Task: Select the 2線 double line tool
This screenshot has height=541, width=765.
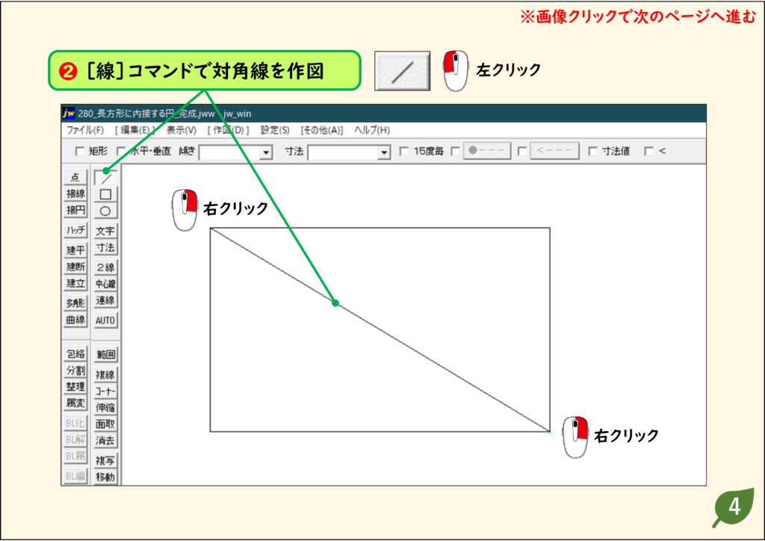Action: [105, 268]
